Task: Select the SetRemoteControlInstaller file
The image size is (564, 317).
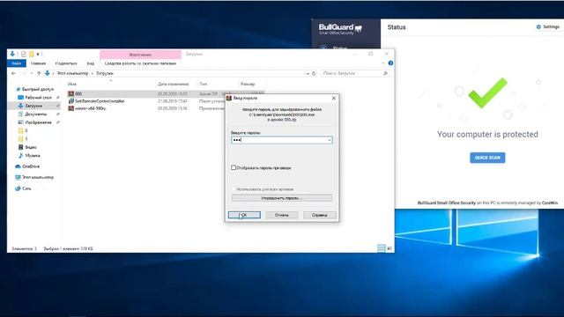Action: pos(100,101)
